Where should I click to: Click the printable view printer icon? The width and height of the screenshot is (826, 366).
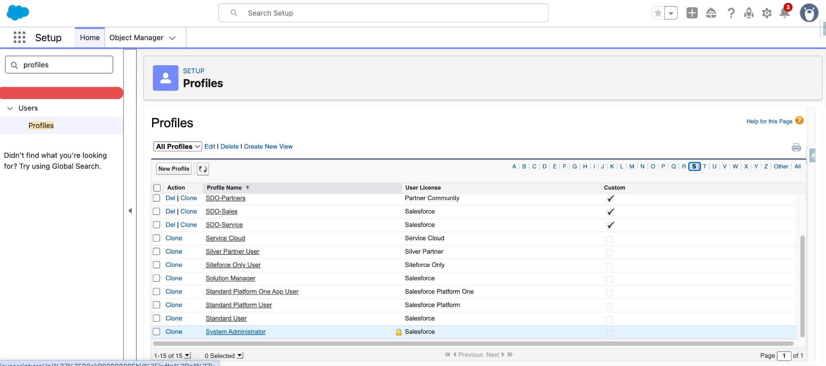point(796,147)
